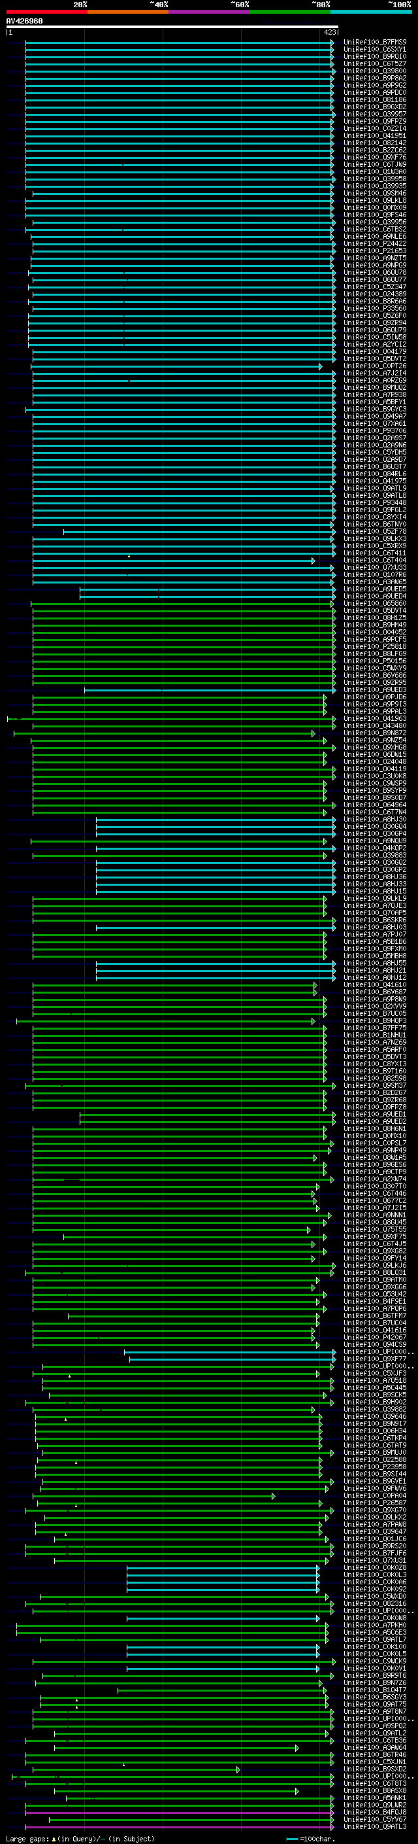418x1844 pixels.
Task: Click the cyan ~100% identity legend segment
Action: click(371, 12)
